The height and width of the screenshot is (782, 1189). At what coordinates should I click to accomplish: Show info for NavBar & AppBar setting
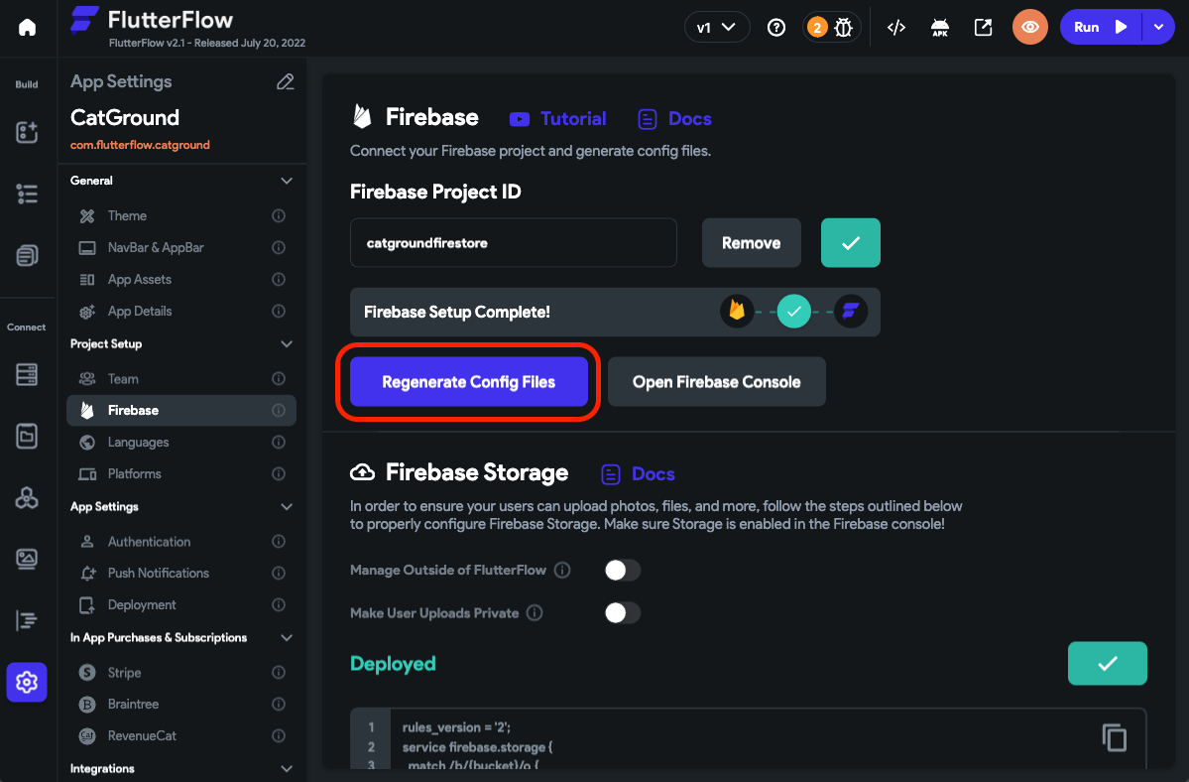point(279,247)
